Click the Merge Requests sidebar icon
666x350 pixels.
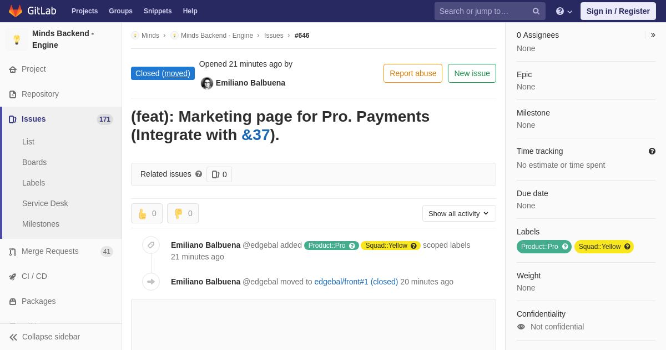click(13, 252)
